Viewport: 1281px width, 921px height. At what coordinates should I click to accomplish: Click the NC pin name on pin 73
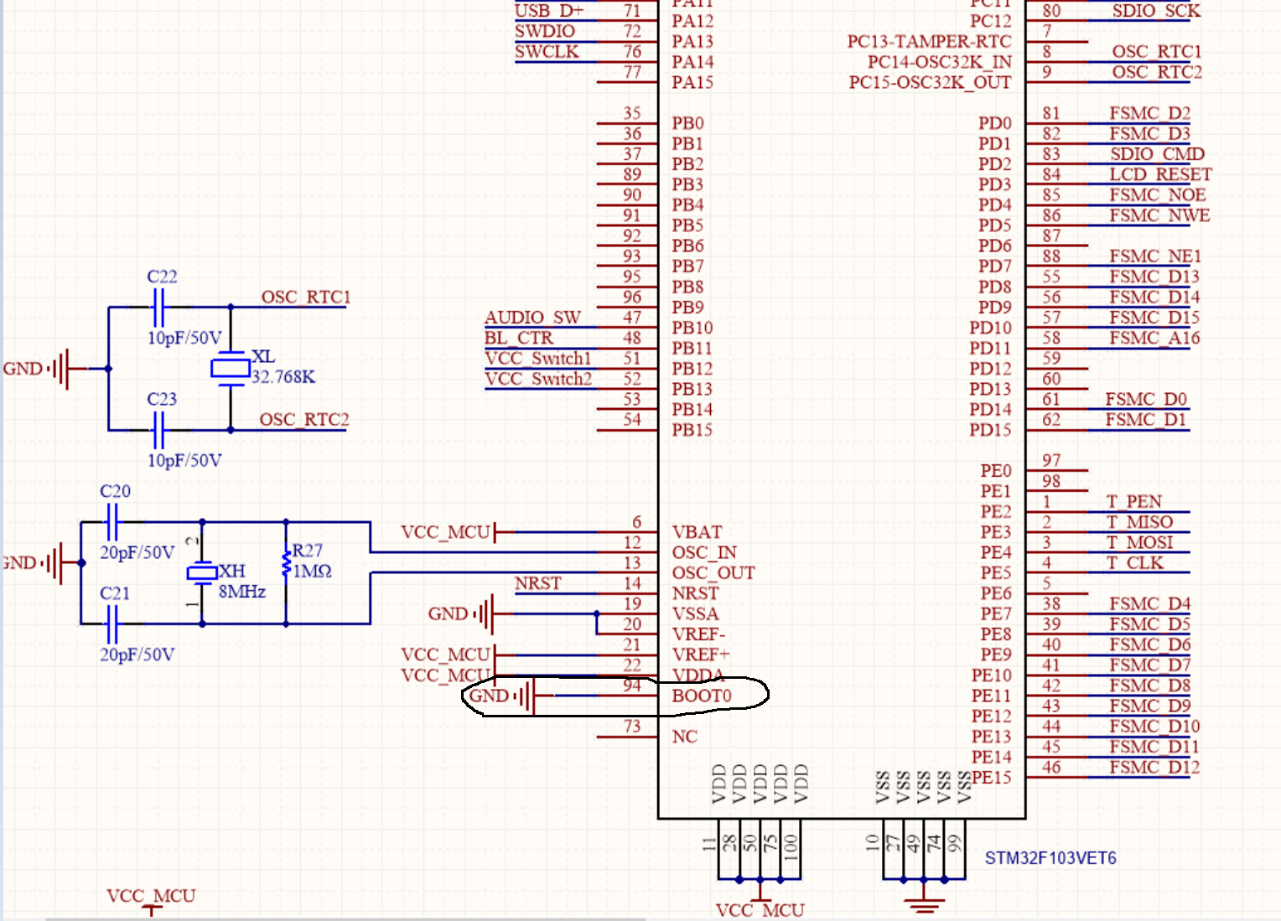[685, 737]
